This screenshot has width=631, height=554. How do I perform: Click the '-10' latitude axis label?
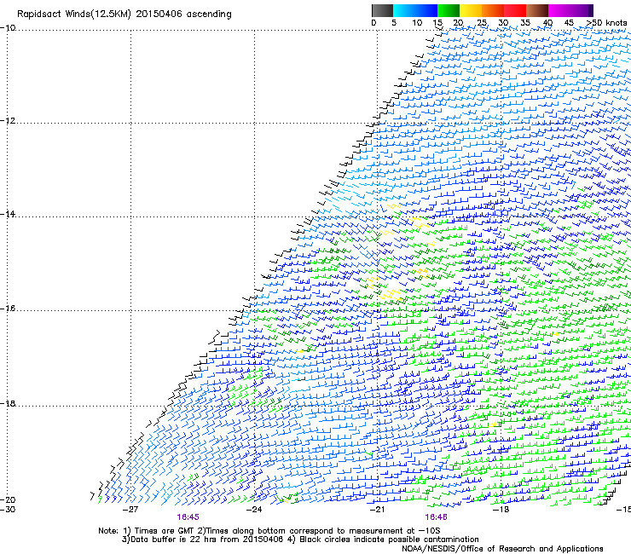8,28
